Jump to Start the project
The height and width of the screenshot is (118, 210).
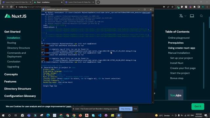(180, 73)
